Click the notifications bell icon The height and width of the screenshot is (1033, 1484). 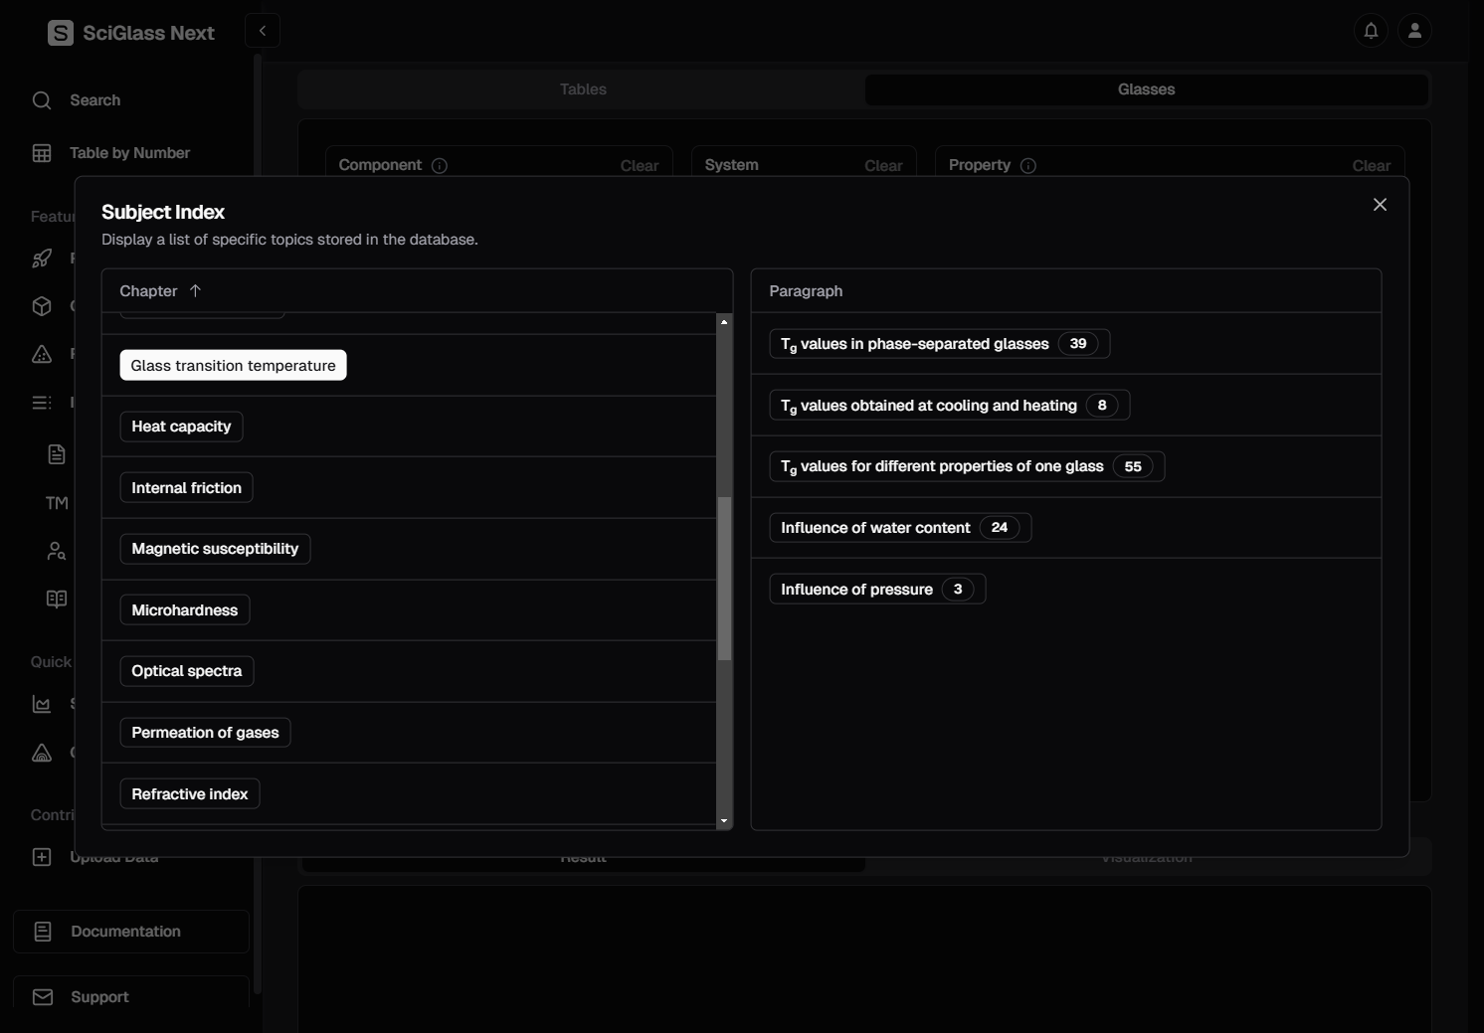click(x=1371, y=31)
